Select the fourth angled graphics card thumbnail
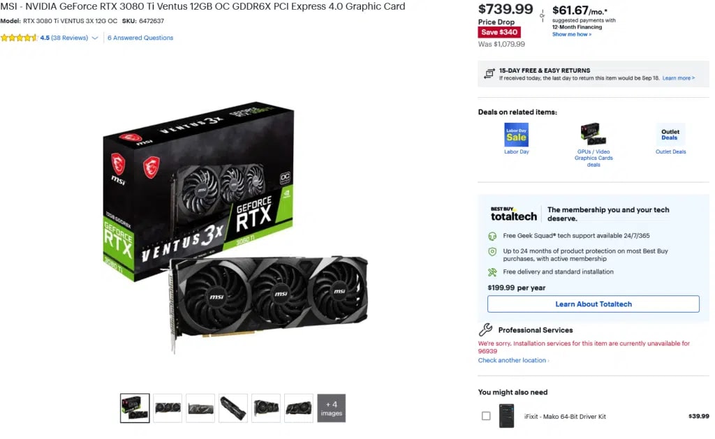The image size is (715, 439). click(233, 408)
